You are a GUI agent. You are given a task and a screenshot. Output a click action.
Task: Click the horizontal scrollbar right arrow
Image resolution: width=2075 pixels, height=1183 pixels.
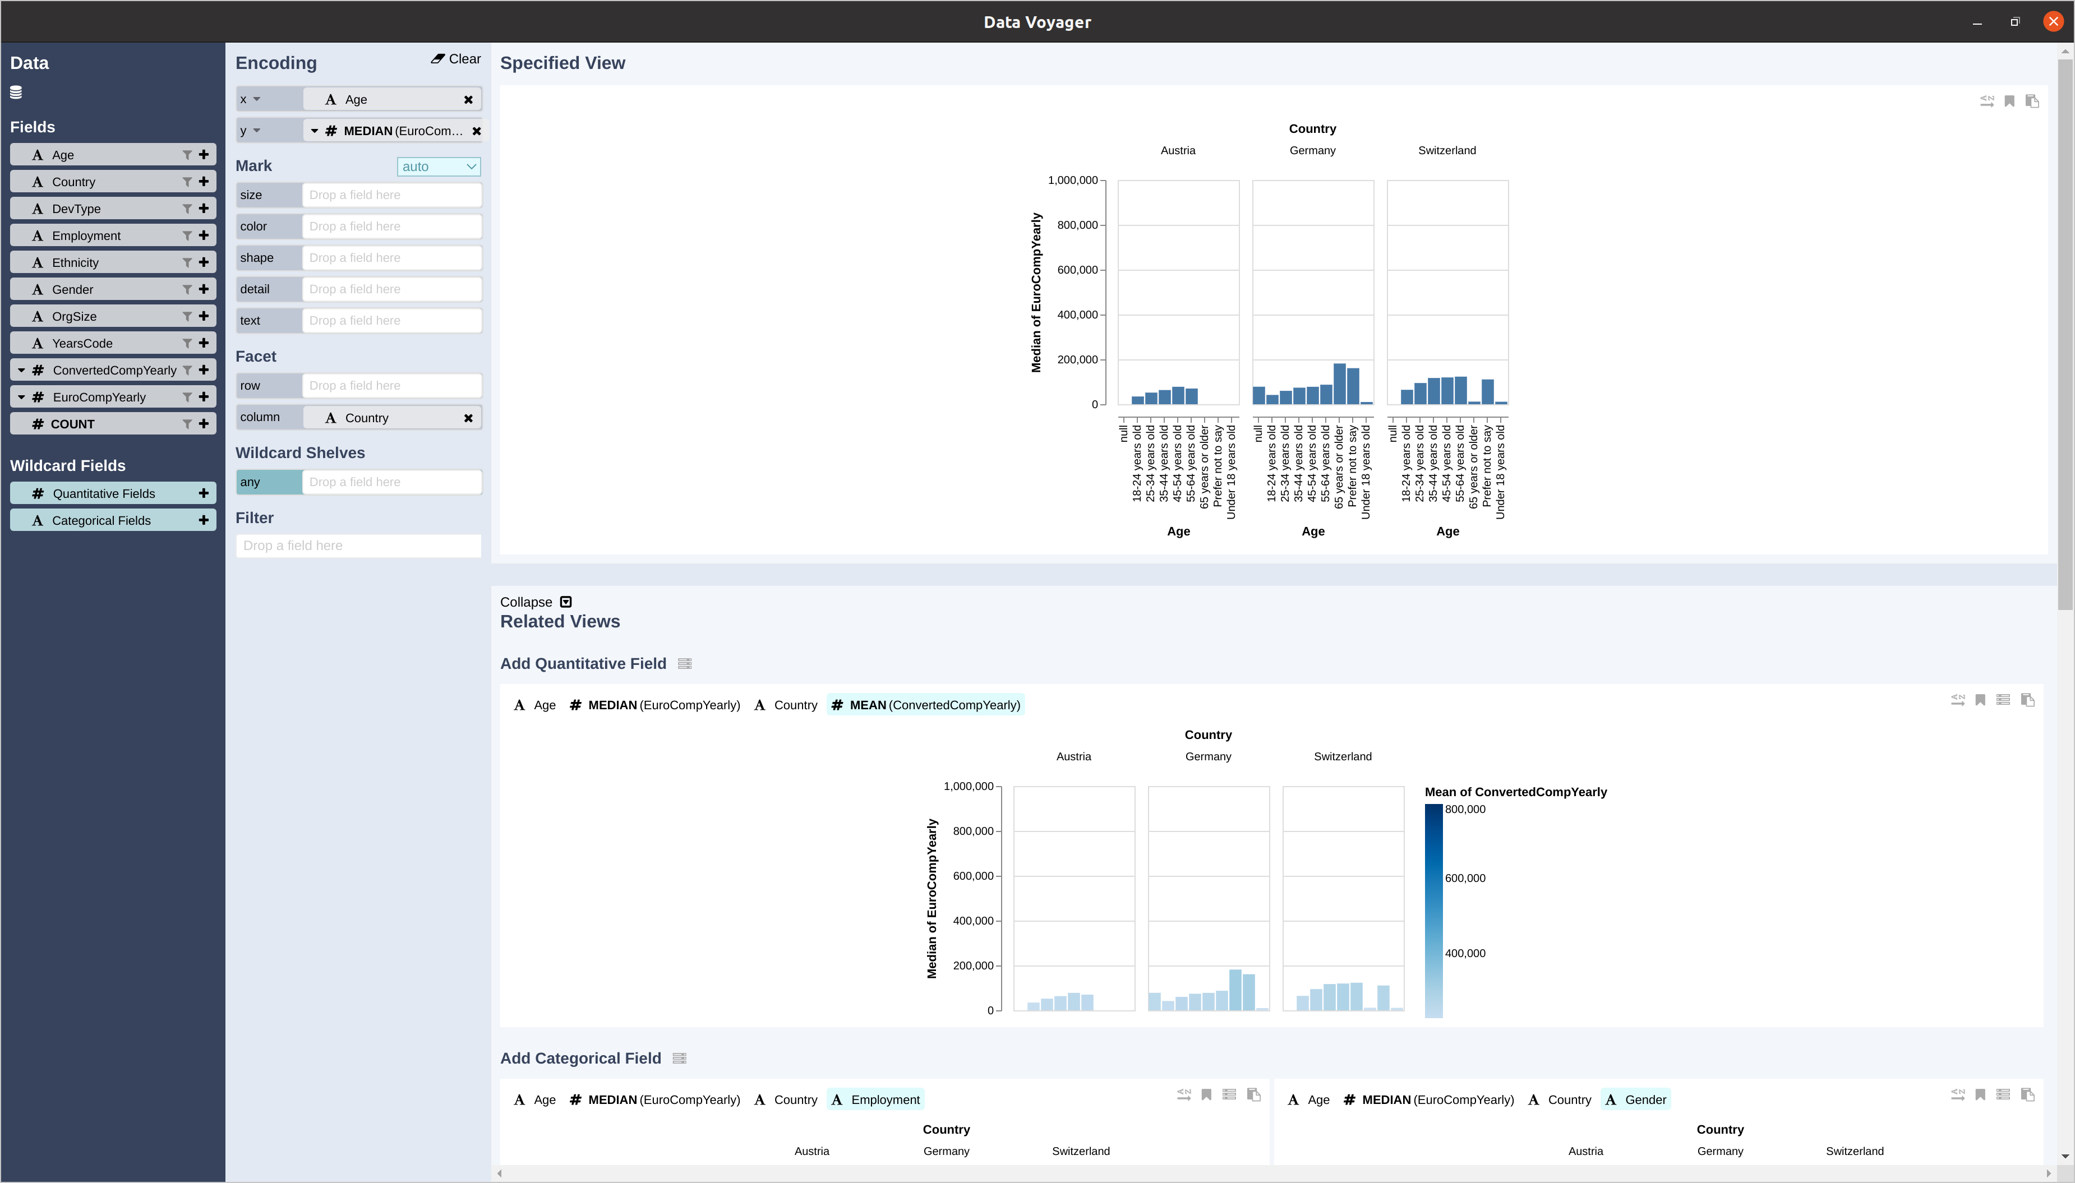coord(2049,1173)
